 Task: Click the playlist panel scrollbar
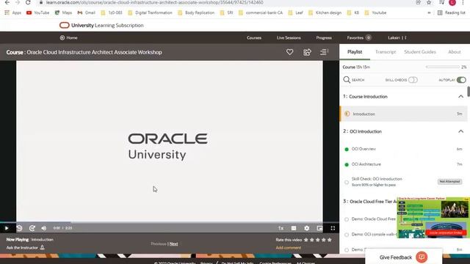[x=469, y=91]
